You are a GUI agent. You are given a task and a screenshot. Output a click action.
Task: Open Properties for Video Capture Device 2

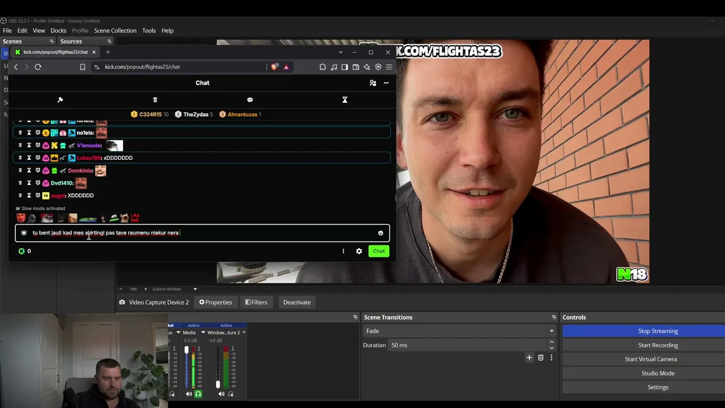[215, 302]
